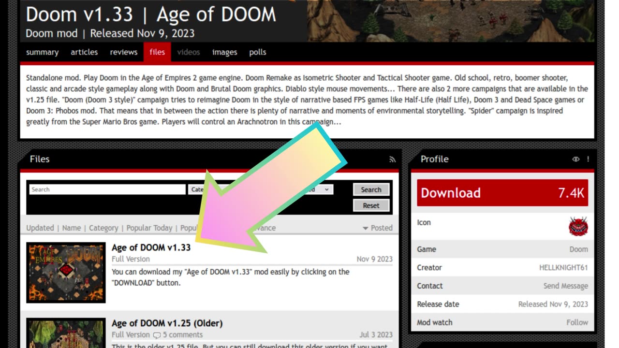
Task: Switch to the reviews tab
Action: pyautogui.click(x=123, y=52)
